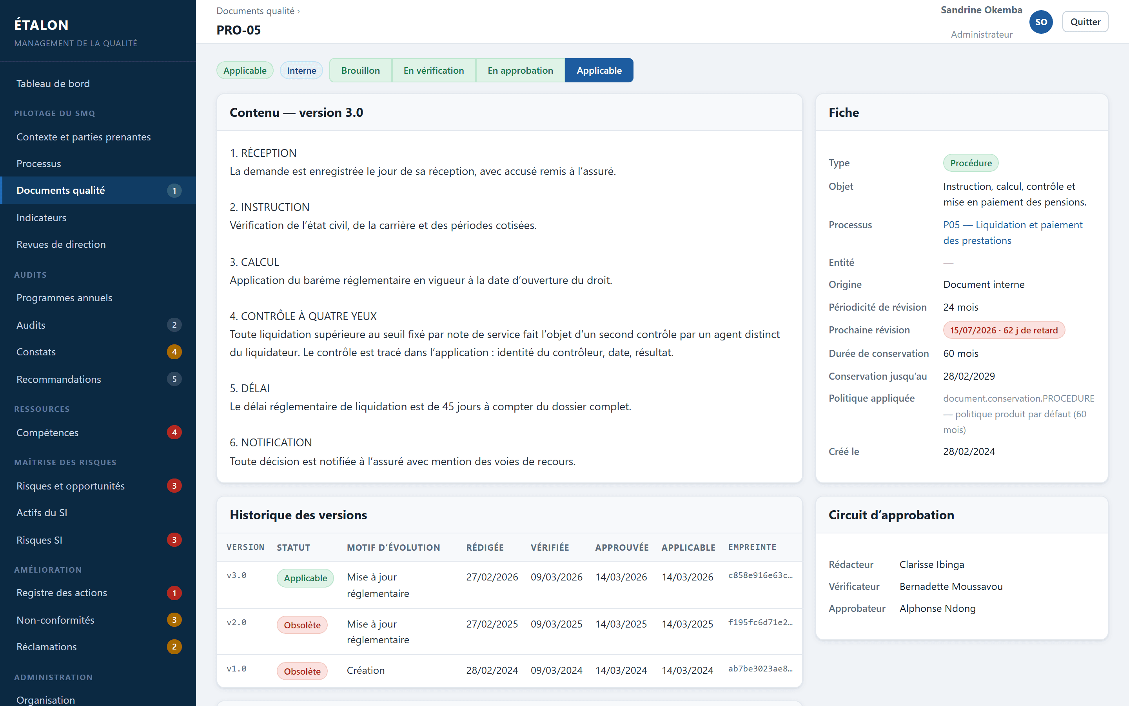The width and height of the screenshot is (1129, 706).
Task: Click approver name Alphonse Ndong
Action: 937,608
